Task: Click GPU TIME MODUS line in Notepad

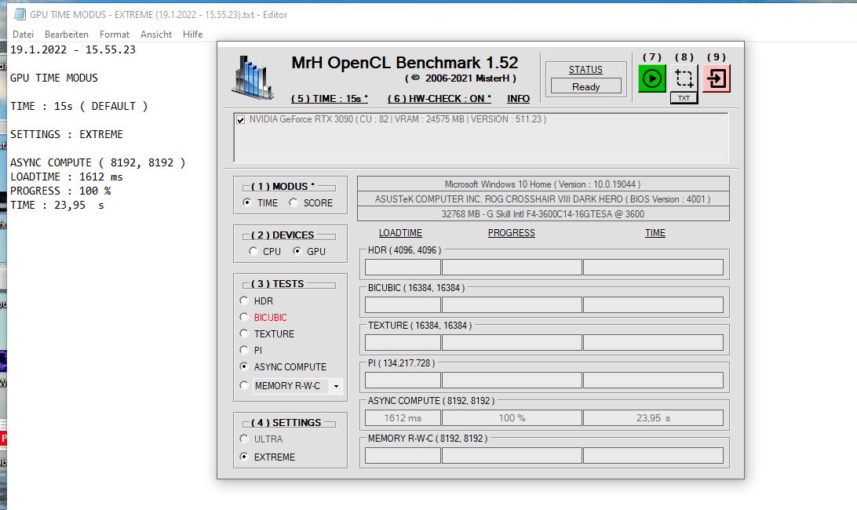Action: [x=54, y=78]
